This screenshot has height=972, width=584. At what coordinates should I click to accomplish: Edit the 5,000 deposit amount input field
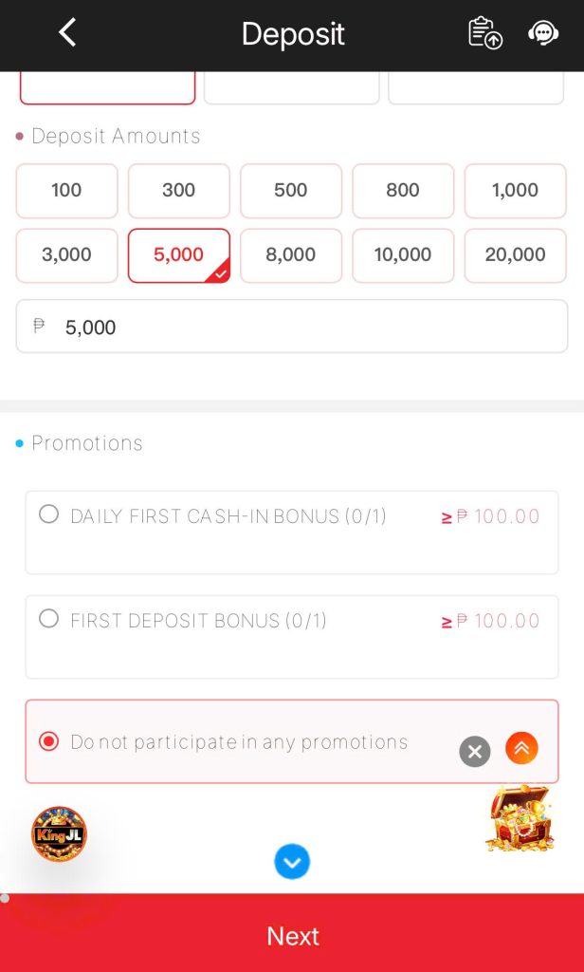(292, 326)
